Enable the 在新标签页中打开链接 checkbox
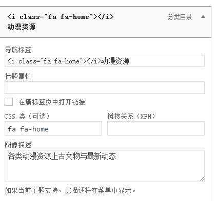217x201 pixels. pyautogui.click(x=9, y=102)
